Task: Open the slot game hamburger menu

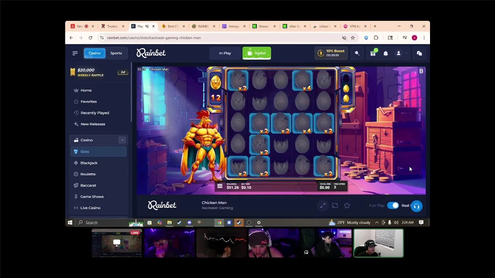Action: pyautogui.click(x=220, y=186)
